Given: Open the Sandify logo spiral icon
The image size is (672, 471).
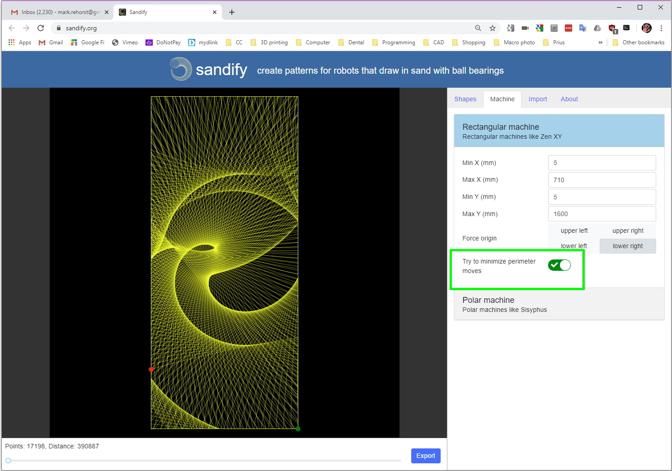Looking at the screenshot, I should 180,69.
